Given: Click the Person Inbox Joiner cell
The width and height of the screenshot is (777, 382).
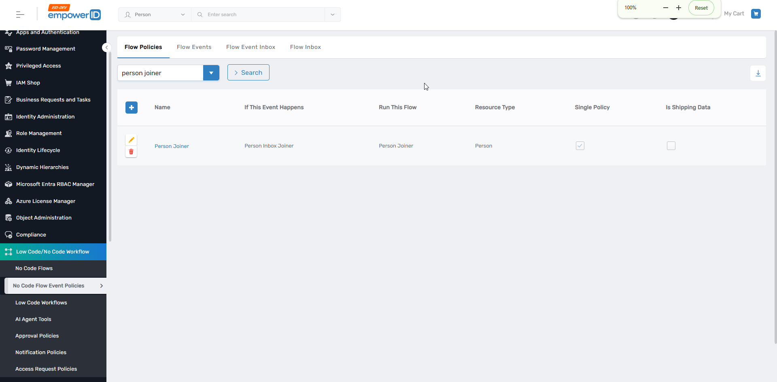Looking at the screenshot, I should coord(269,146).
